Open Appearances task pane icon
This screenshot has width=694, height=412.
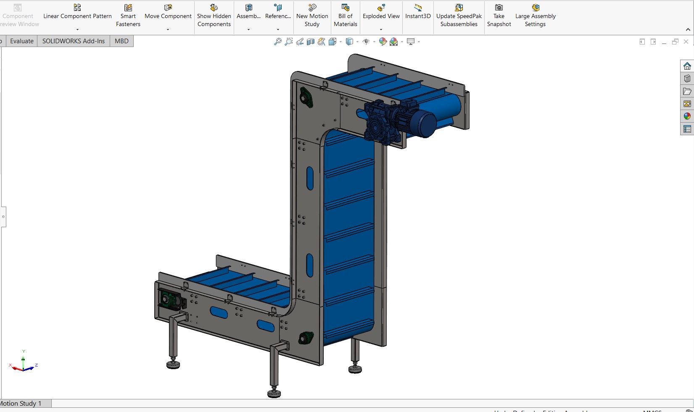[687, 116]
